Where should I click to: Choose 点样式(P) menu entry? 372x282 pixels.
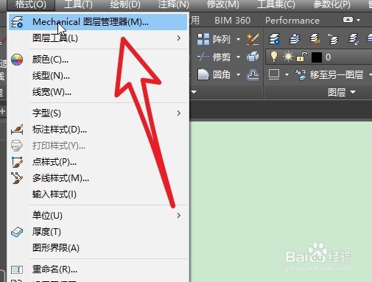(x=98, y=162)
